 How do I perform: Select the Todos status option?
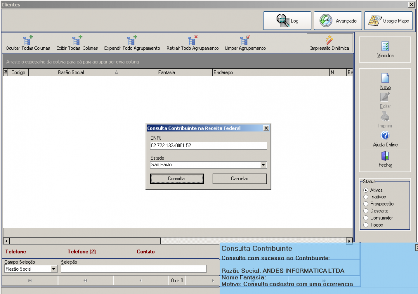point(366,225)
